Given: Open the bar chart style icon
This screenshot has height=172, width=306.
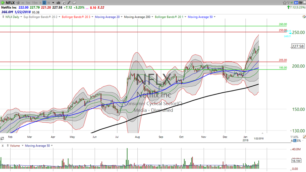Looking at the screenshot, I should pos(58,3).
